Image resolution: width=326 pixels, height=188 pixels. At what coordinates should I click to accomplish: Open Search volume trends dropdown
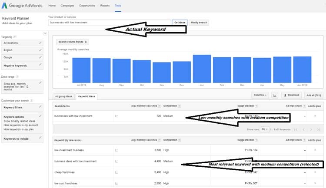pyautogui.click(x=72, y=42)
